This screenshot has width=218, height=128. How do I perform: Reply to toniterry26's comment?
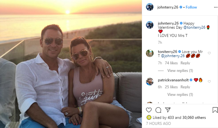click(x=185, y=63)
